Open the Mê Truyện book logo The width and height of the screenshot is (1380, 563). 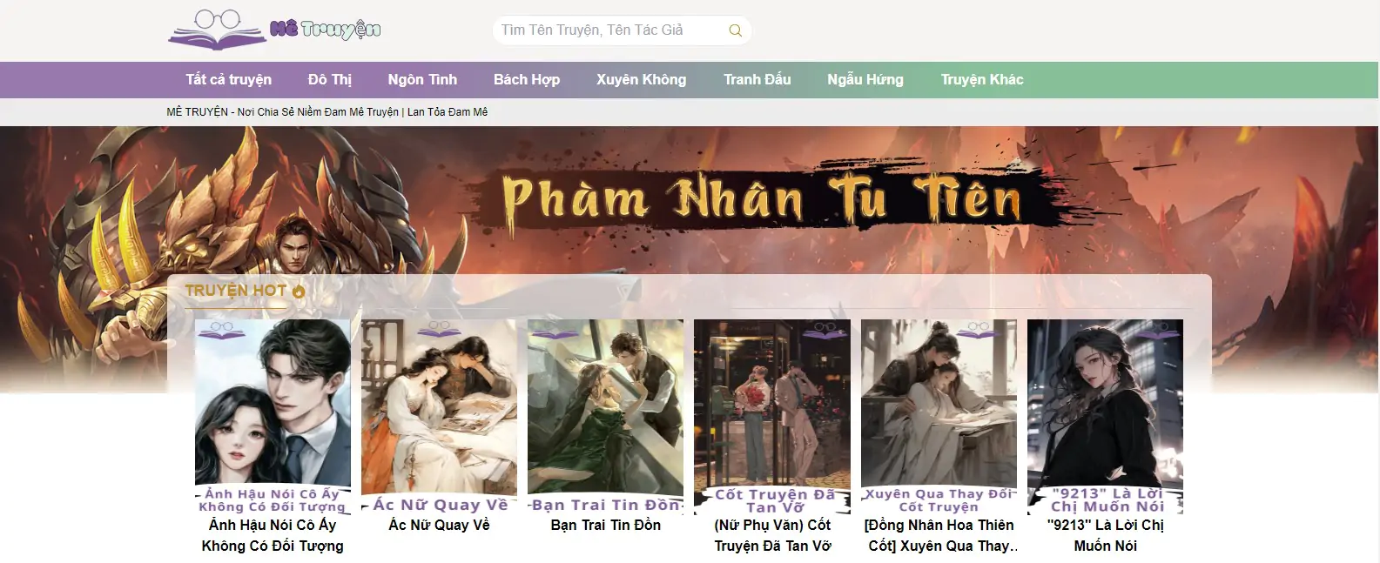tap(275, 30)
